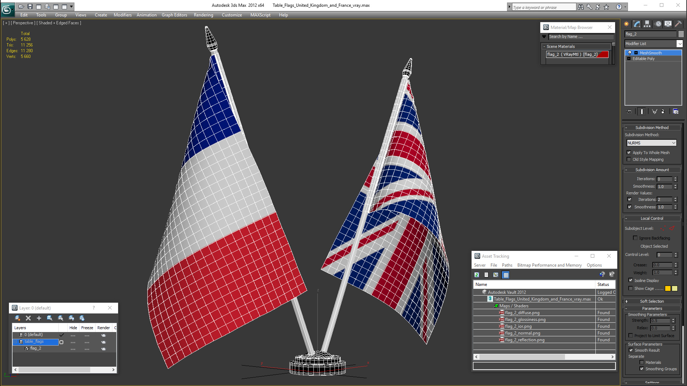Add selected objects to layer
Screen dimensions: 687x386
coord(39,318)
